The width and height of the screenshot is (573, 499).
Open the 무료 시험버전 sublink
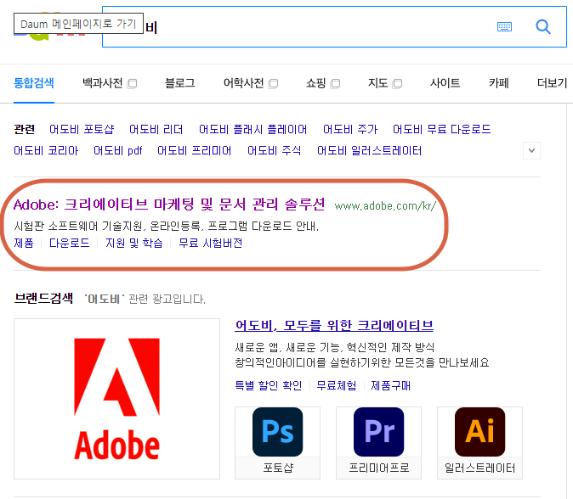211,243
